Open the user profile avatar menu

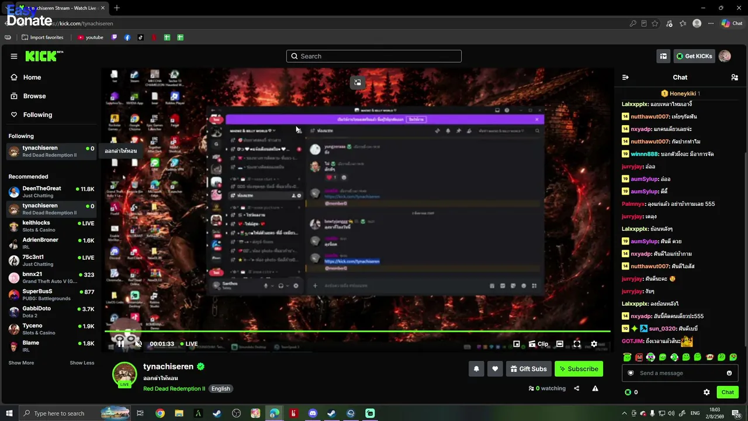click(725, 56)
